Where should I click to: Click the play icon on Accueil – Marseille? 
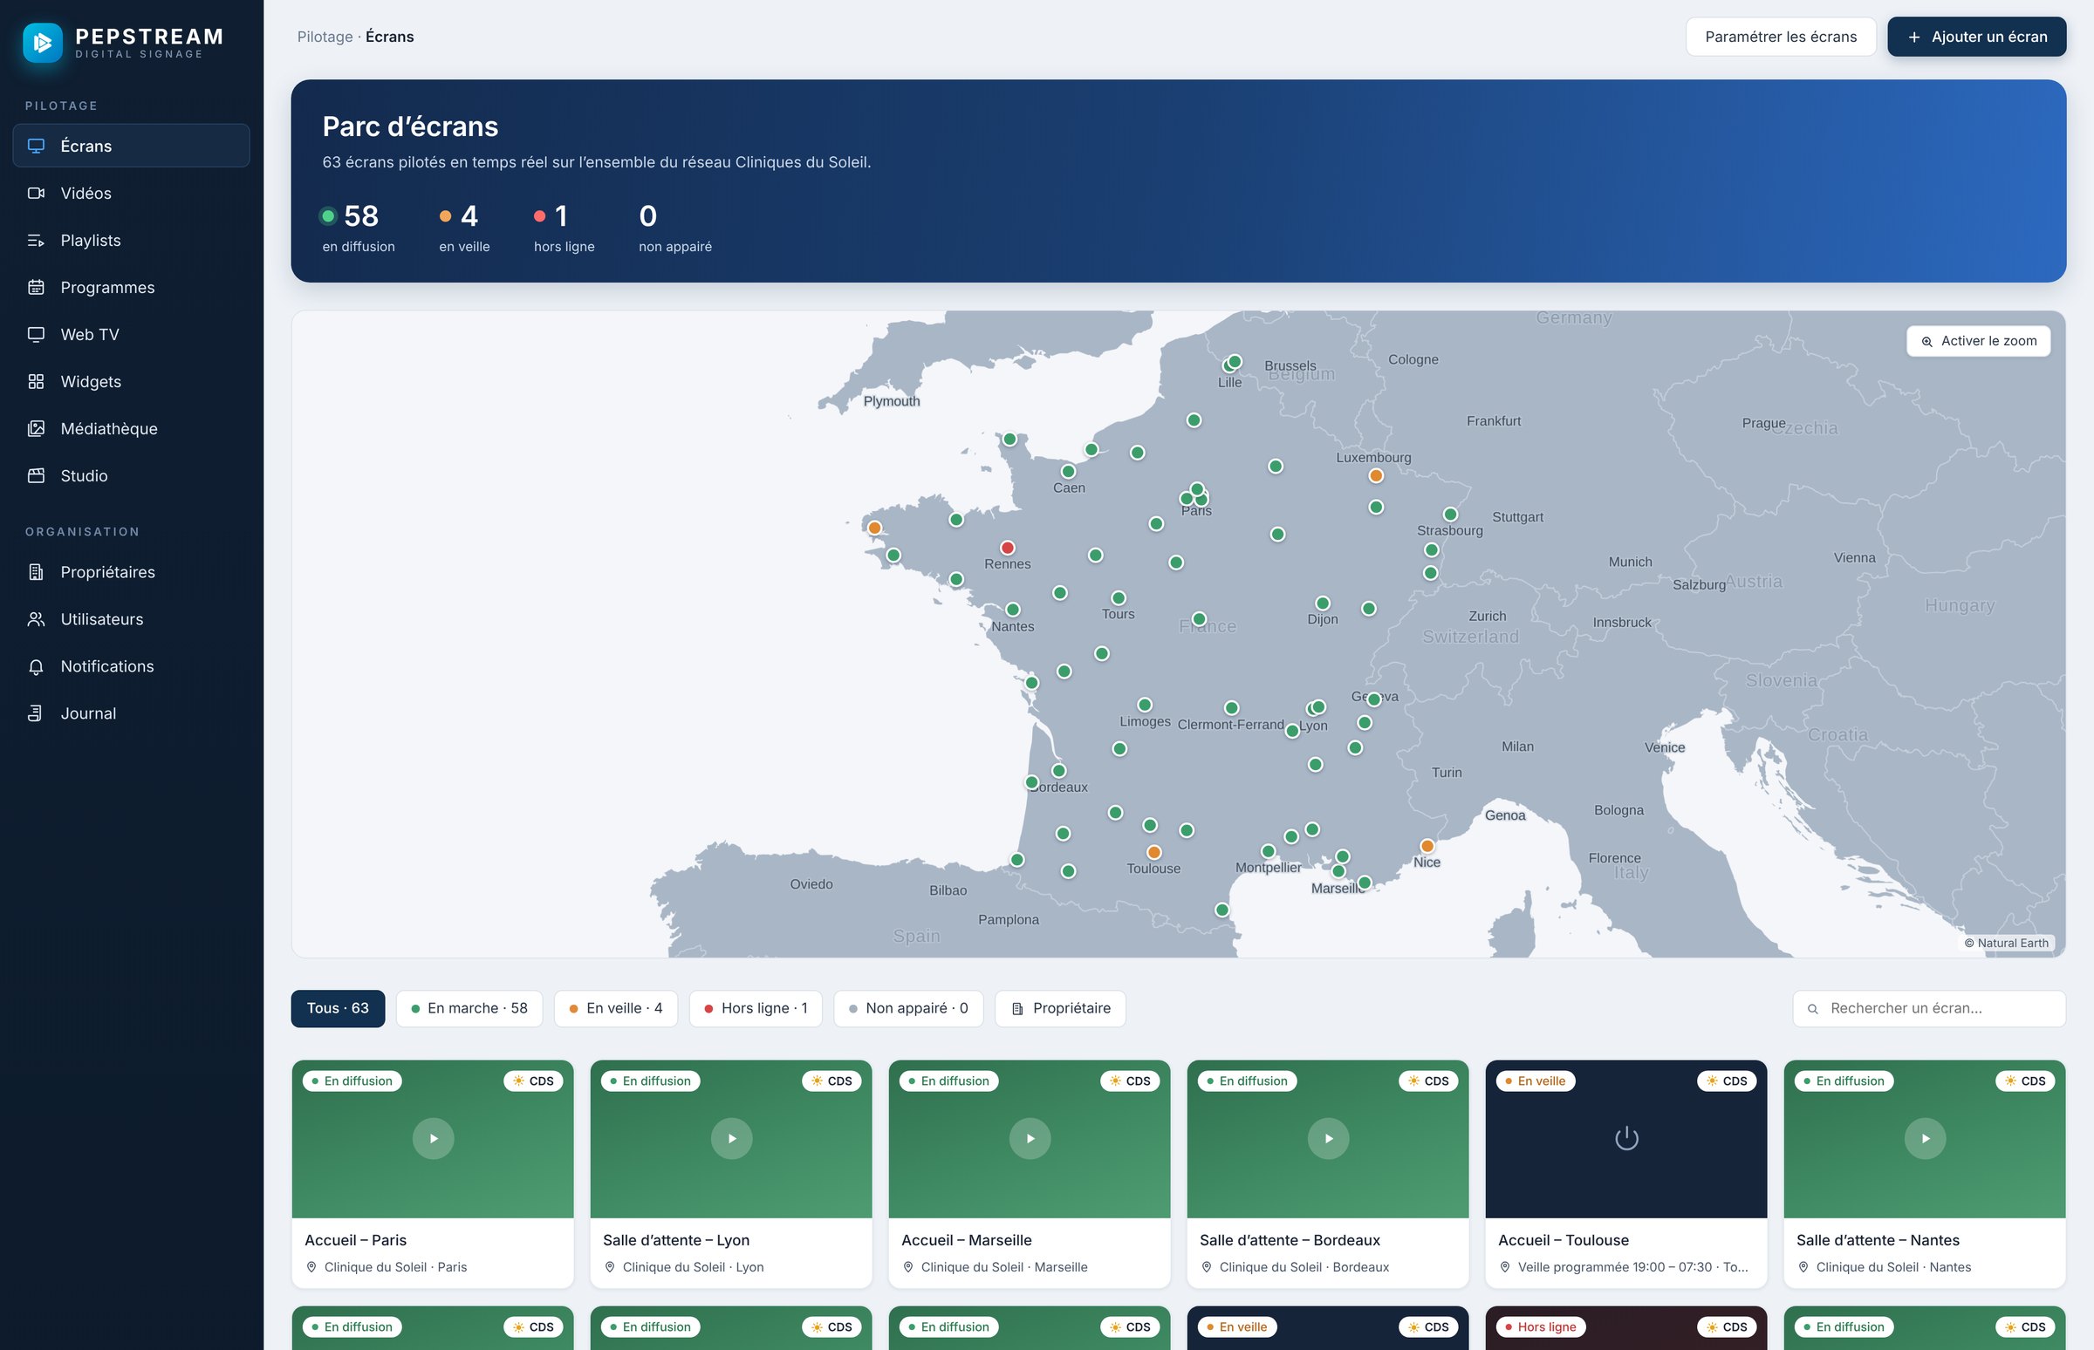[1030, 1139]
